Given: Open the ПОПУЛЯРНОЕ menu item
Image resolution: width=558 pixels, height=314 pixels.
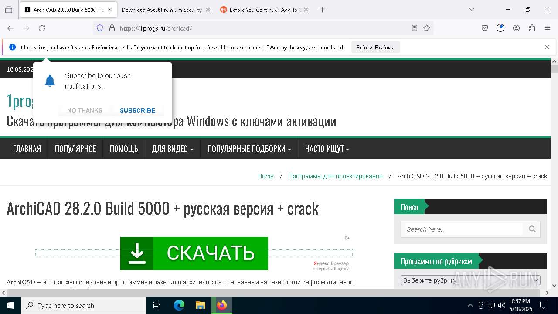Looking at the screenshot, I should (75, 149).
